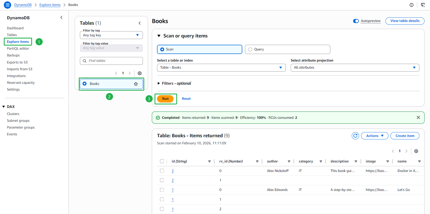Image resolution: width=430 pixels, height=214 pixels.
Task: Select the Query radio option
Action: (250, 49)
